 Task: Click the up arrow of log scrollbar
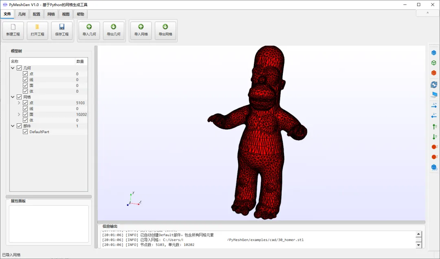pyautogui.click(x=418, y=234)
